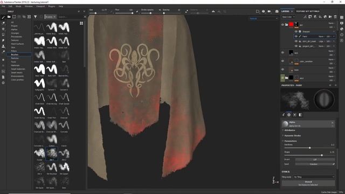Hide the base layer

point(282,70)
